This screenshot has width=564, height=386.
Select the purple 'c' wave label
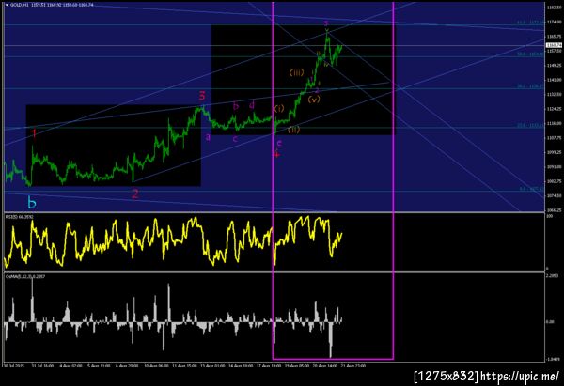235,139
